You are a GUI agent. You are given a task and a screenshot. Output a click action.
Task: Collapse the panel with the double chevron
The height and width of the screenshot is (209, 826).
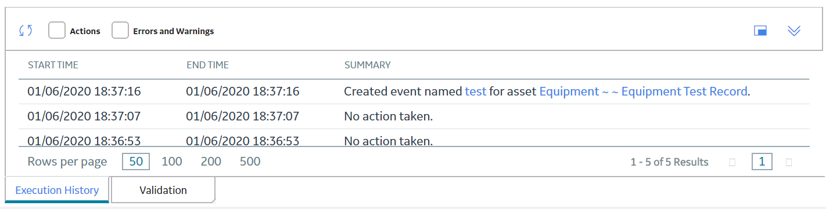pyautogui.click(x=794, y=31)
